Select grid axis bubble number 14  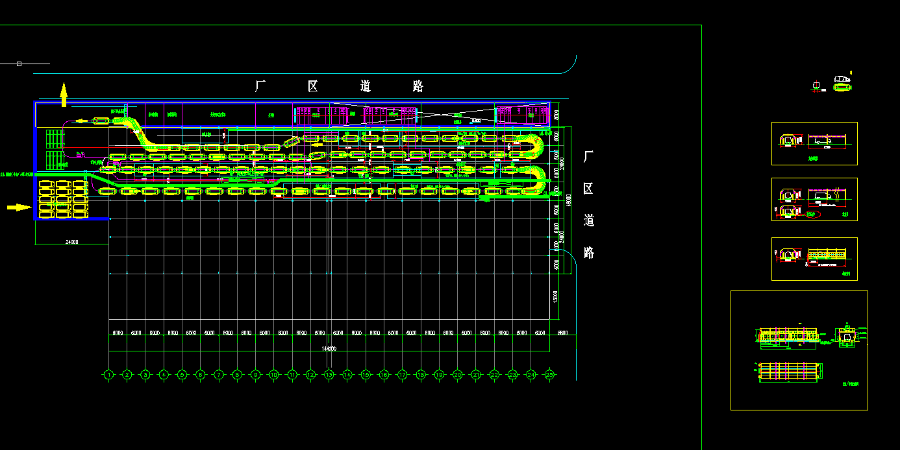click(x=347, y=375)
